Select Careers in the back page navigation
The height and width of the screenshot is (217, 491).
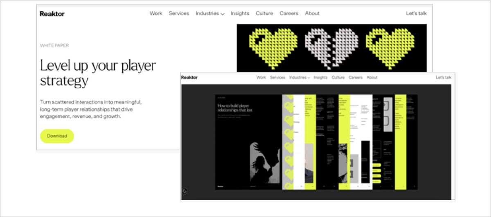[289, 13]
